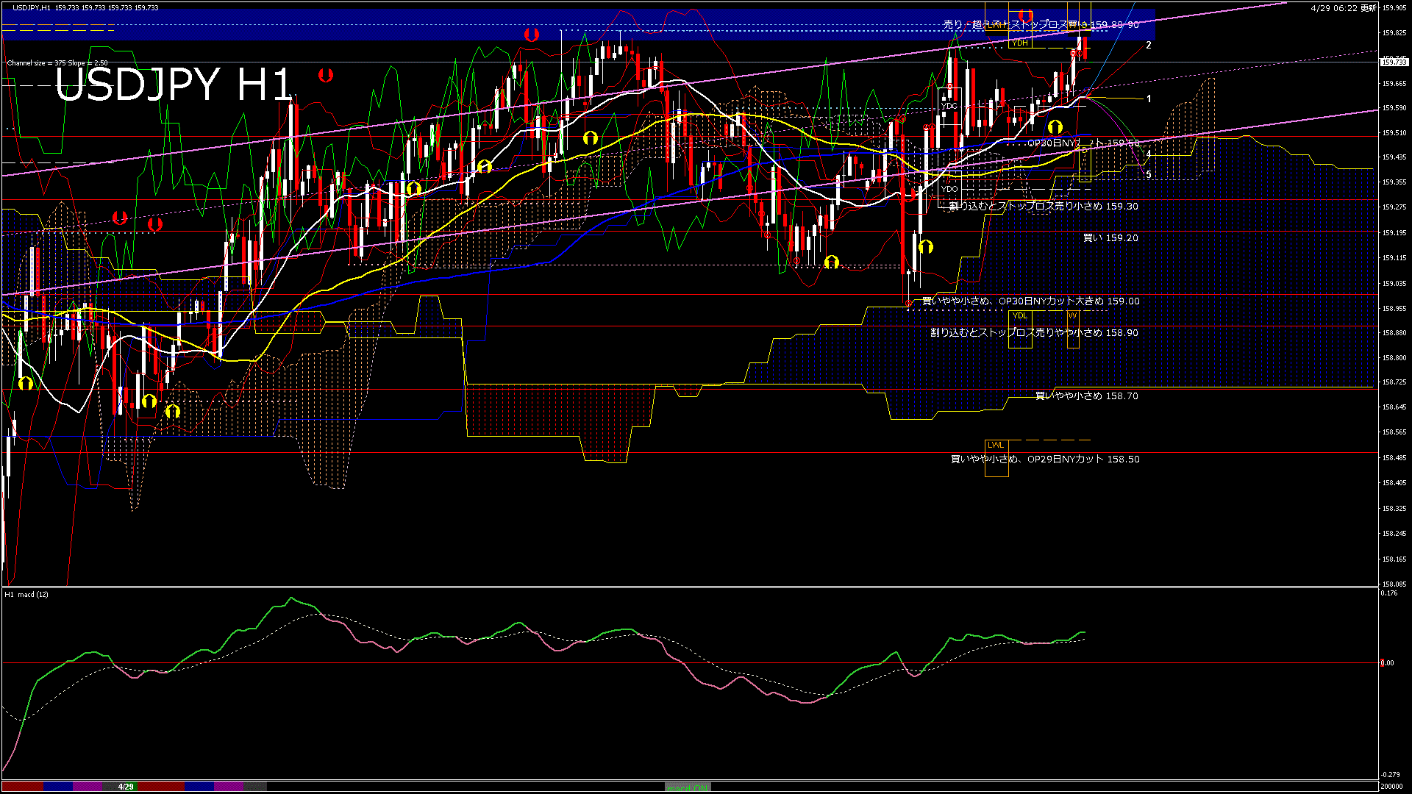Click the 買いやや小さめ 158.70 label
Viewport: 1412px width, 794px height.
1086,396
